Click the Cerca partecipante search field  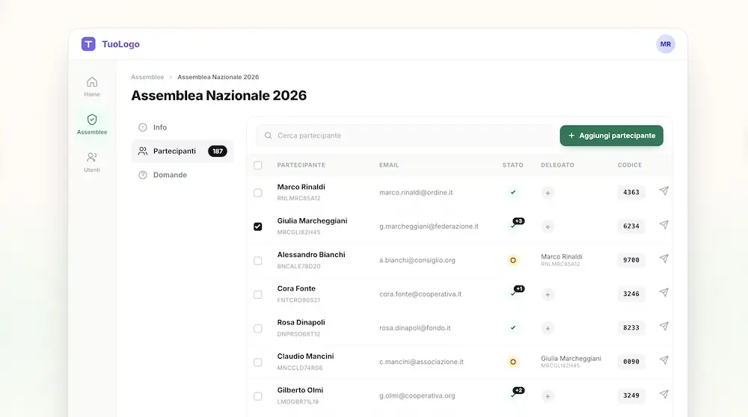408,135
